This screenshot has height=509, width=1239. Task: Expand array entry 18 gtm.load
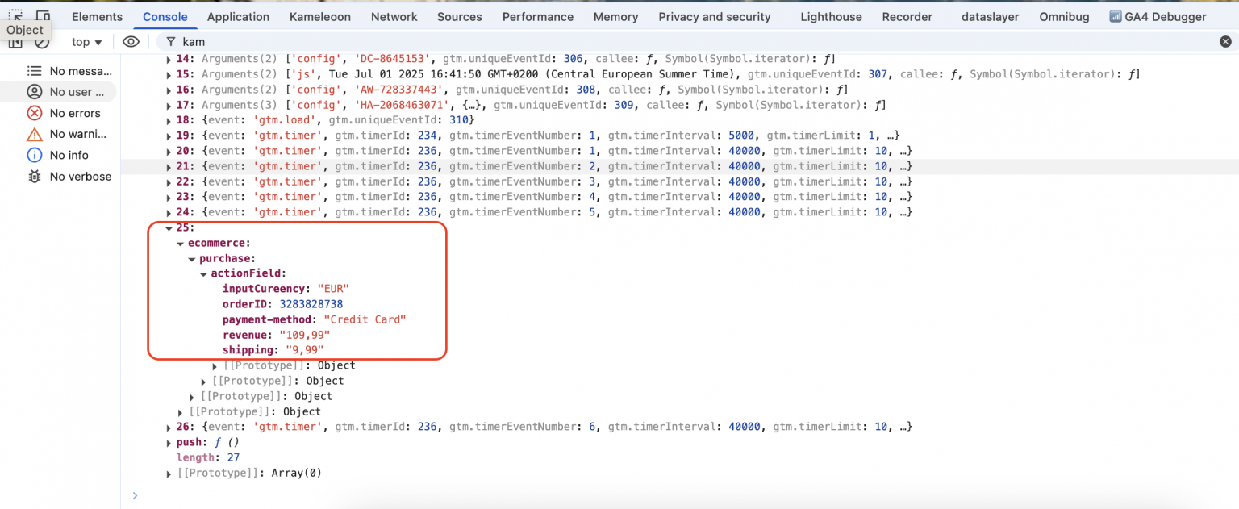coord(169,120)
